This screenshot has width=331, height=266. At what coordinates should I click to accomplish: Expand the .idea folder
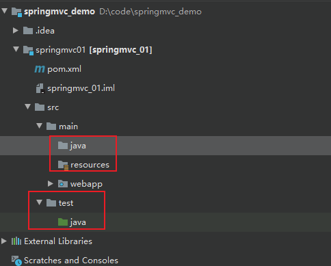(16, 30)
